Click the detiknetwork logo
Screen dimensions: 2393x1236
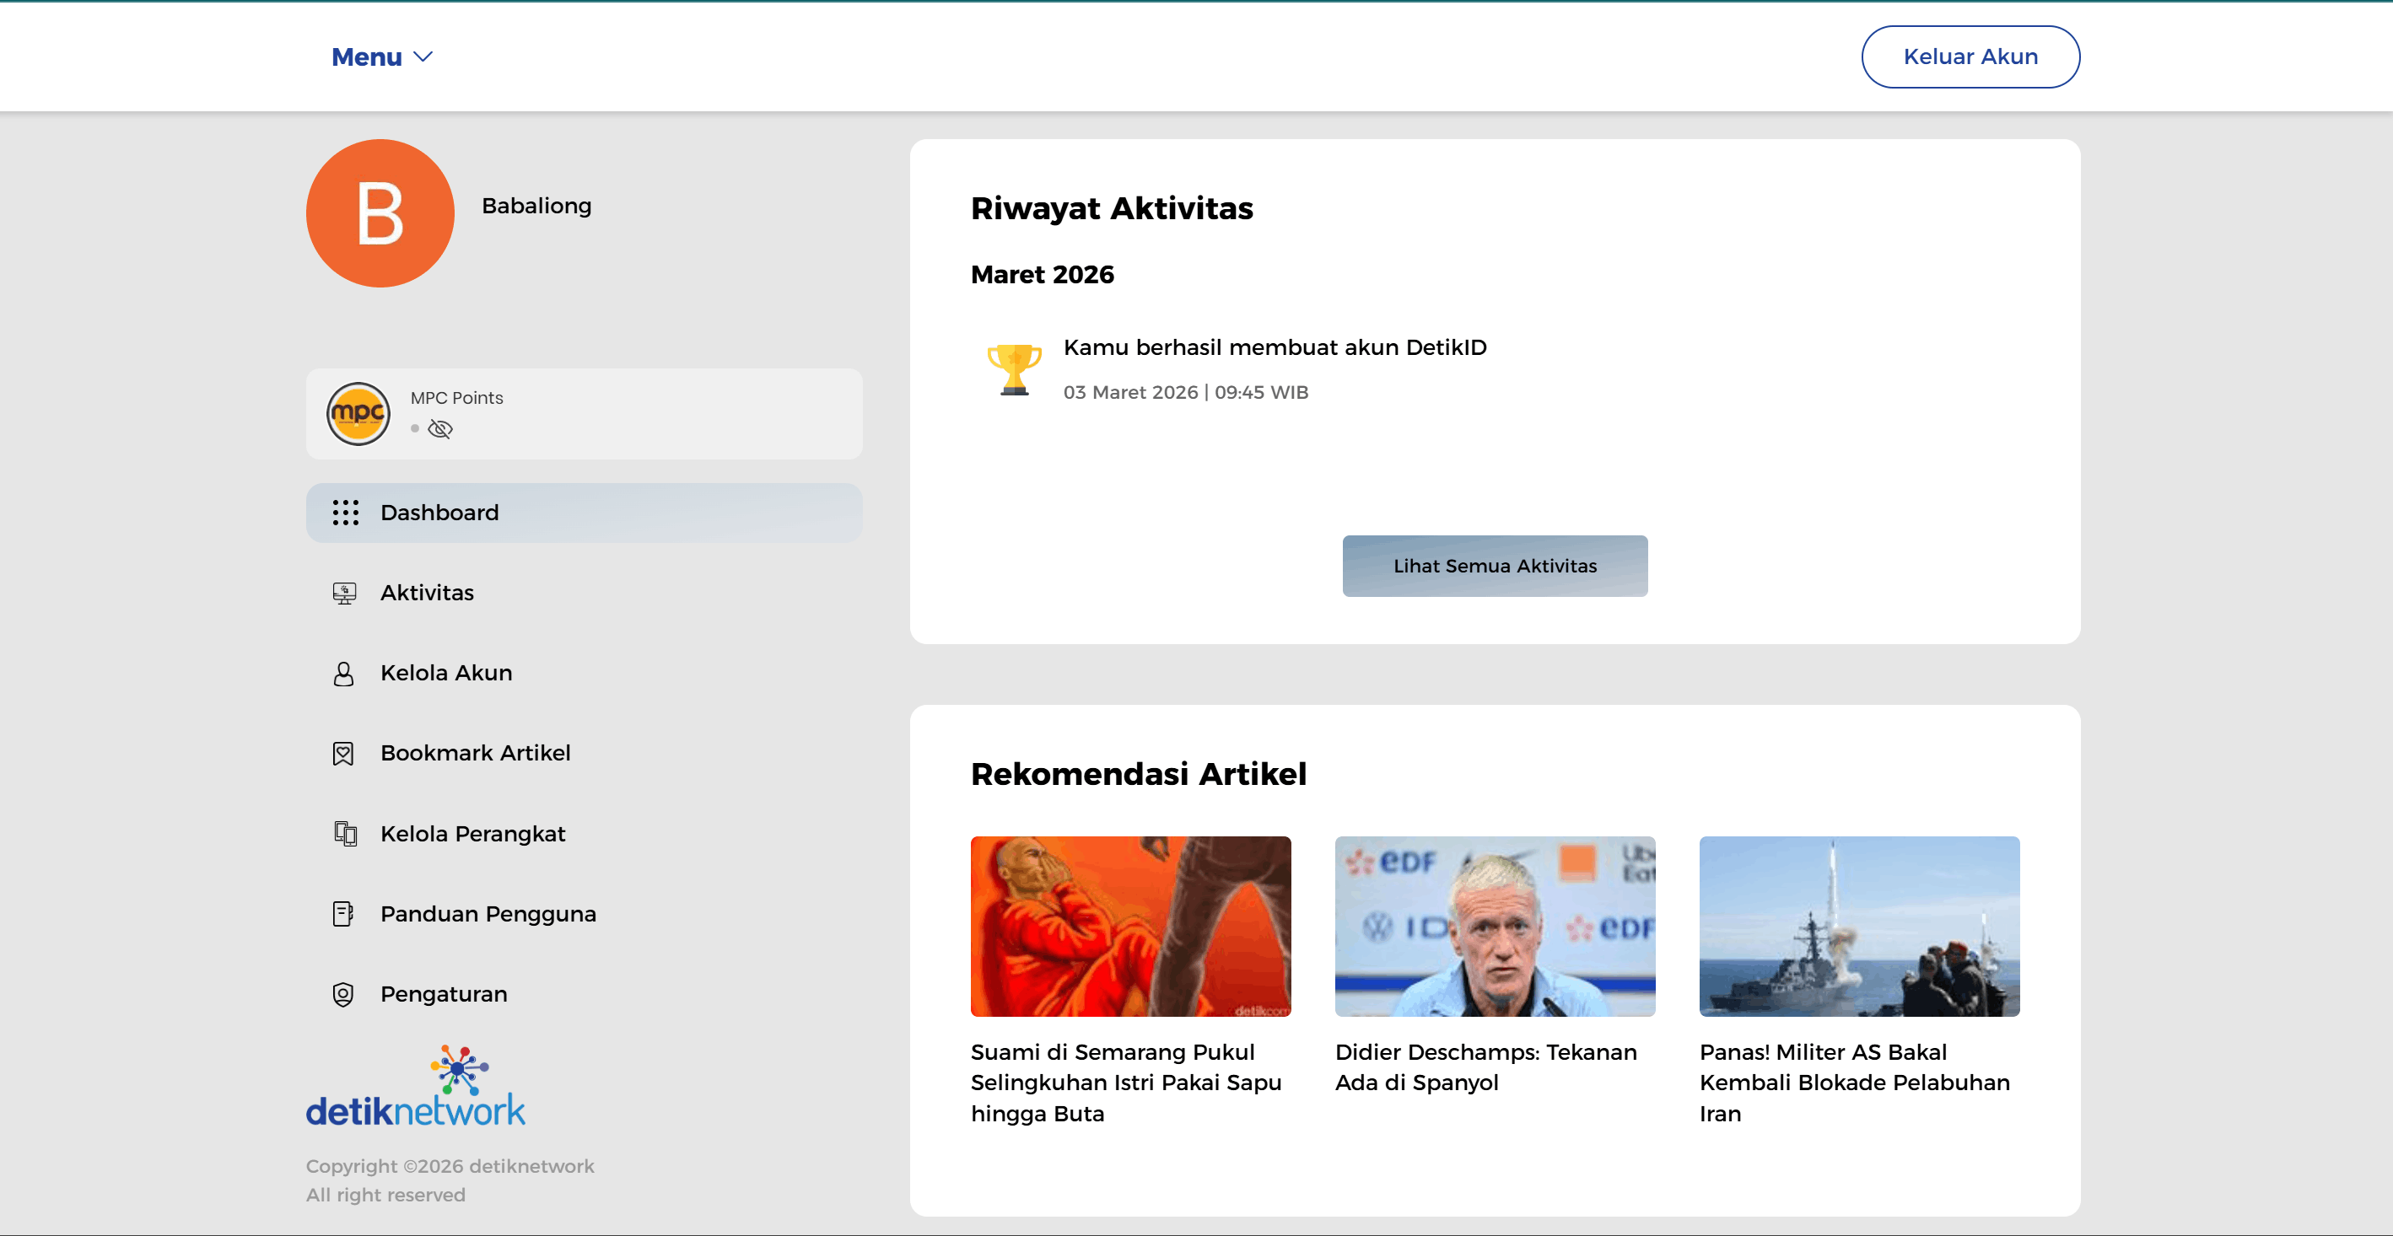415,1086
